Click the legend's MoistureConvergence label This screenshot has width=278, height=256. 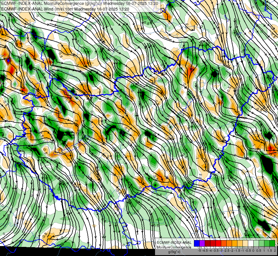pyautogui.click(x=174, y=247)
